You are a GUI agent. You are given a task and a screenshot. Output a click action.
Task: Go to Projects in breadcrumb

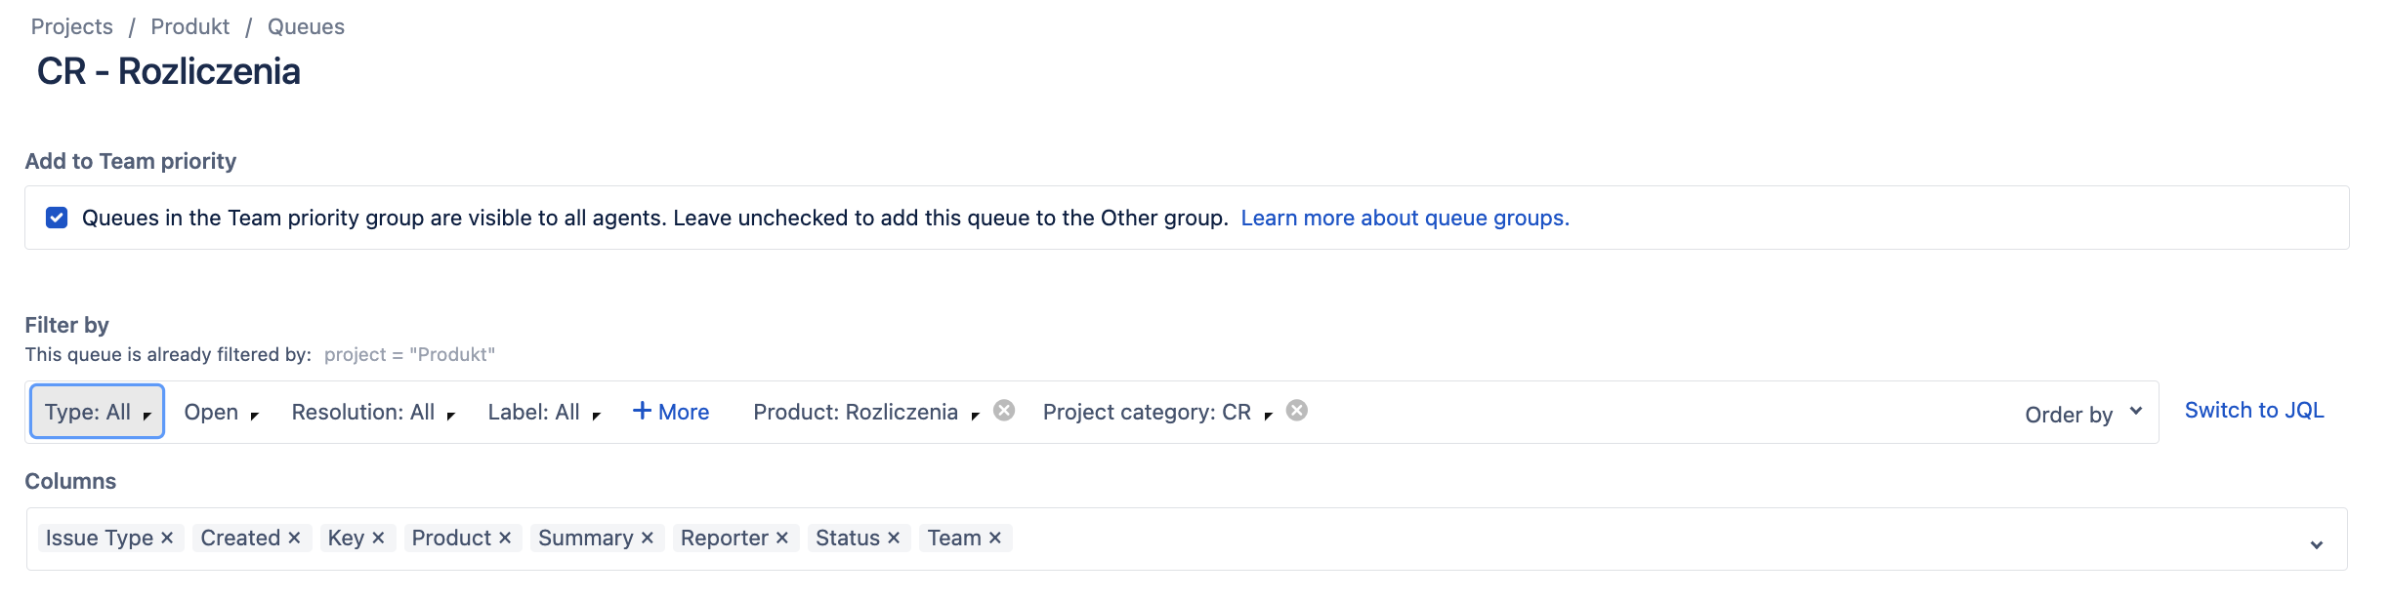71,26
